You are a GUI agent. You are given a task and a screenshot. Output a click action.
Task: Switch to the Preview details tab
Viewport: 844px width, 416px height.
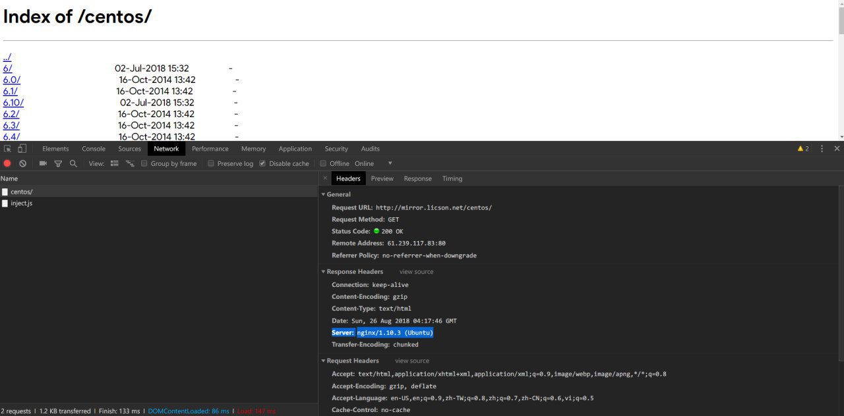(x=382, y=178)
